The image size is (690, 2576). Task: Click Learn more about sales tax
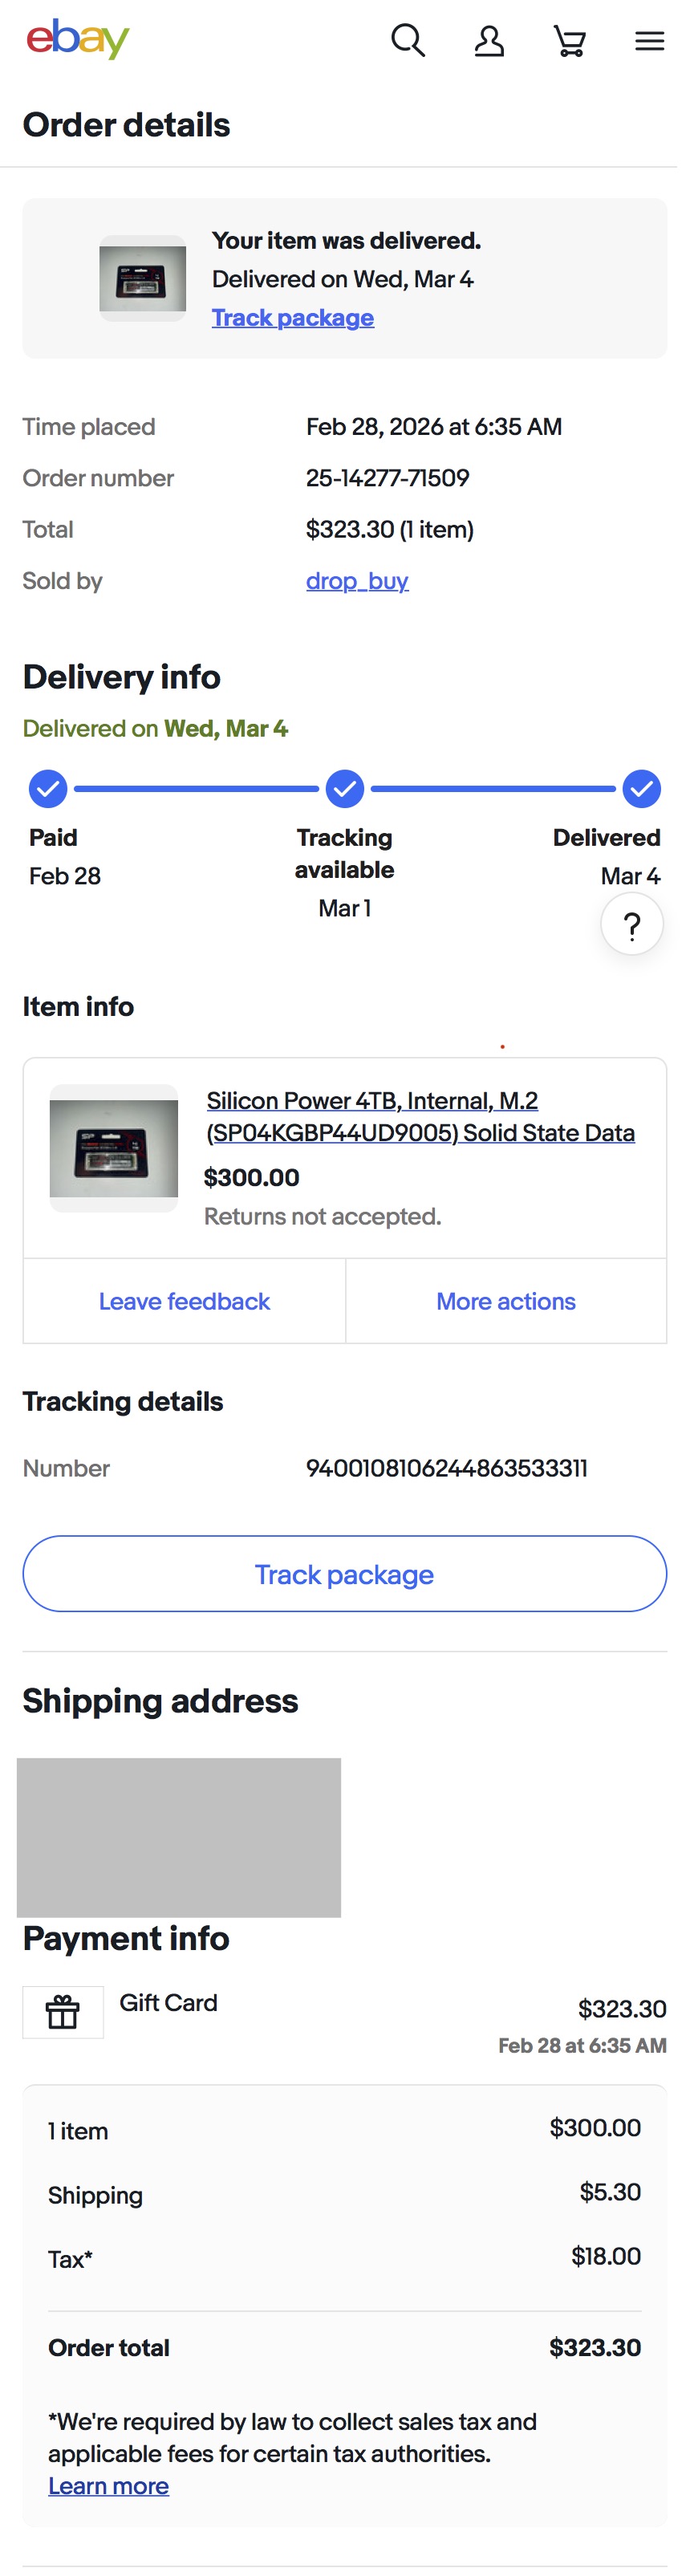(108, 2486)
